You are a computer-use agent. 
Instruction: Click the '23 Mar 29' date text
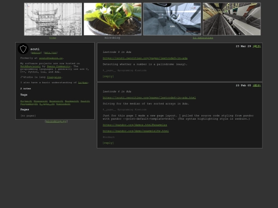pyautogui.click(x=243, y=46)
